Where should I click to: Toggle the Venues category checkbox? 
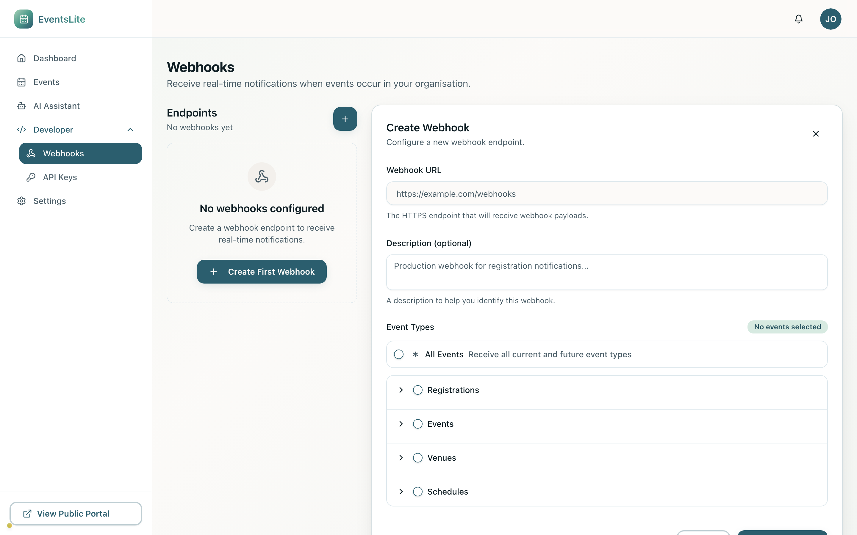pyautogui.click(x=418, y=458)
